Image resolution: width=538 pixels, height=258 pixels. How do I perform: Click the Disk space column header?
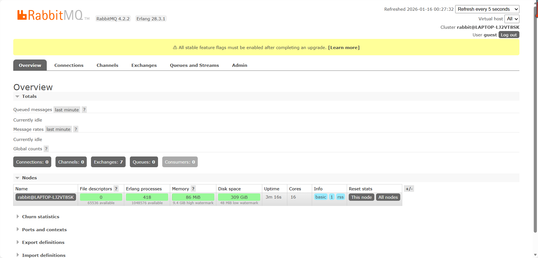(x=229, y=189)
